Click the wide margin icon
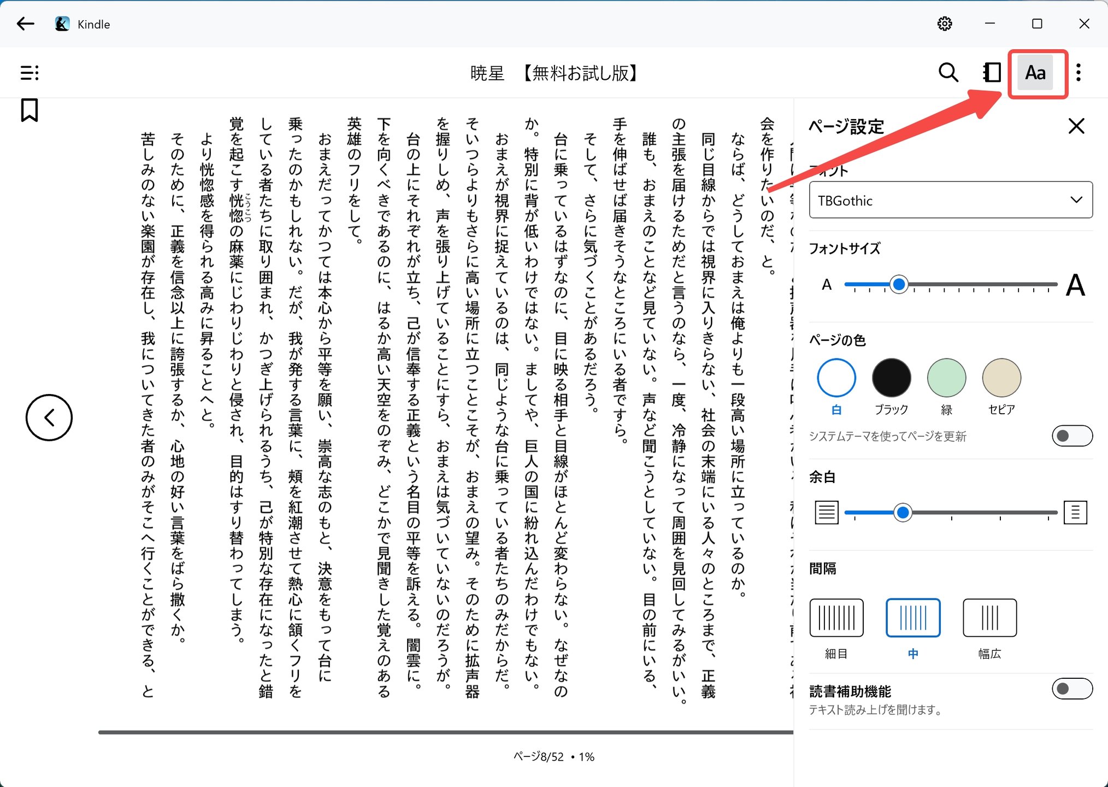The image size is (1108, 787). click(x=1075, y=513)
